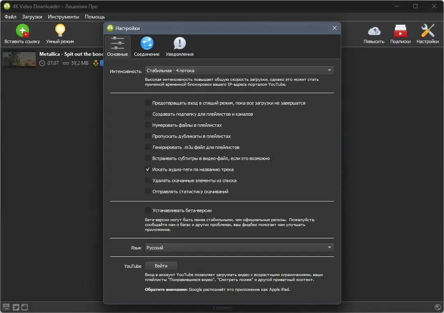Click the 59,2 MB file size text
The image size is (444, 313).
[80, 63]
